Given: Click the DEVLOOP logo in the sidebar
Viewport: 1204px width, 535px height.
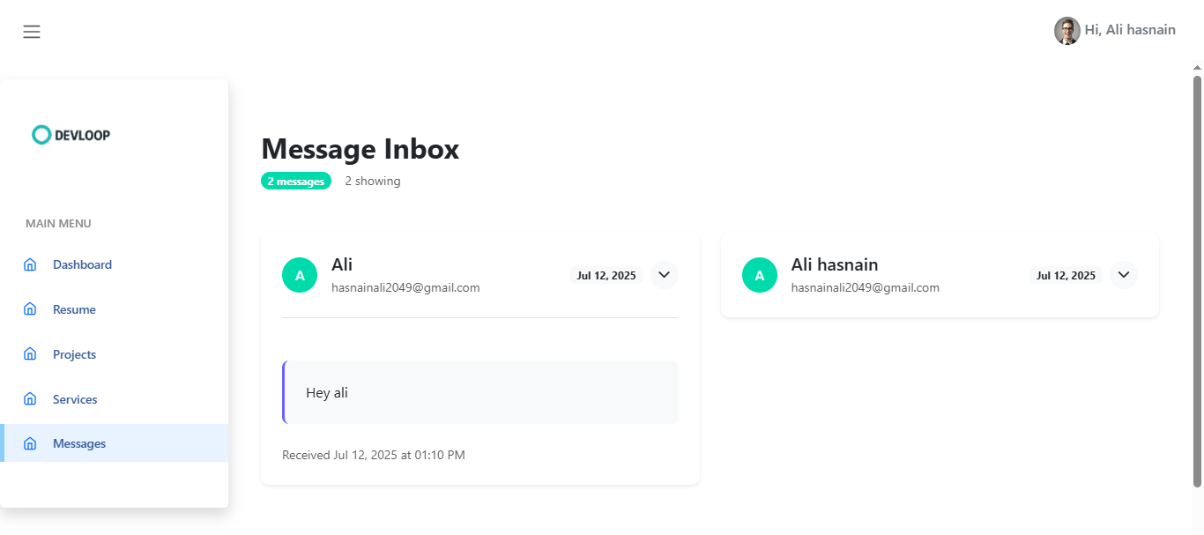Looking at the screenshot, I should point(71,135).
